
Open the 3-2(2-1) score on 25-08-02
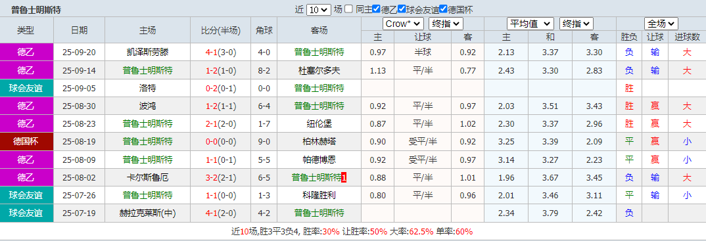(x=221, y=177)
